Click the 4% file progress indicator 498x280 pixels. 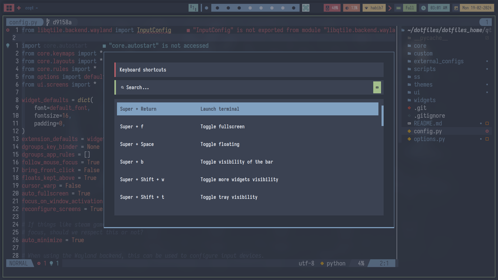point(361,263)
